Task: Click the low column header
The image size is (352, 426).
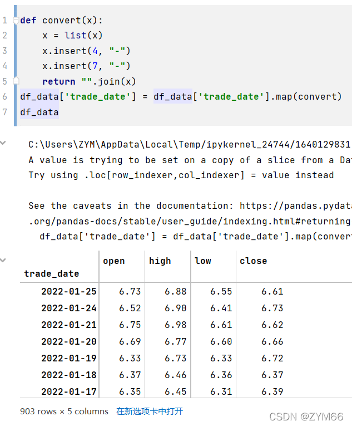Action: coord(203,261)
